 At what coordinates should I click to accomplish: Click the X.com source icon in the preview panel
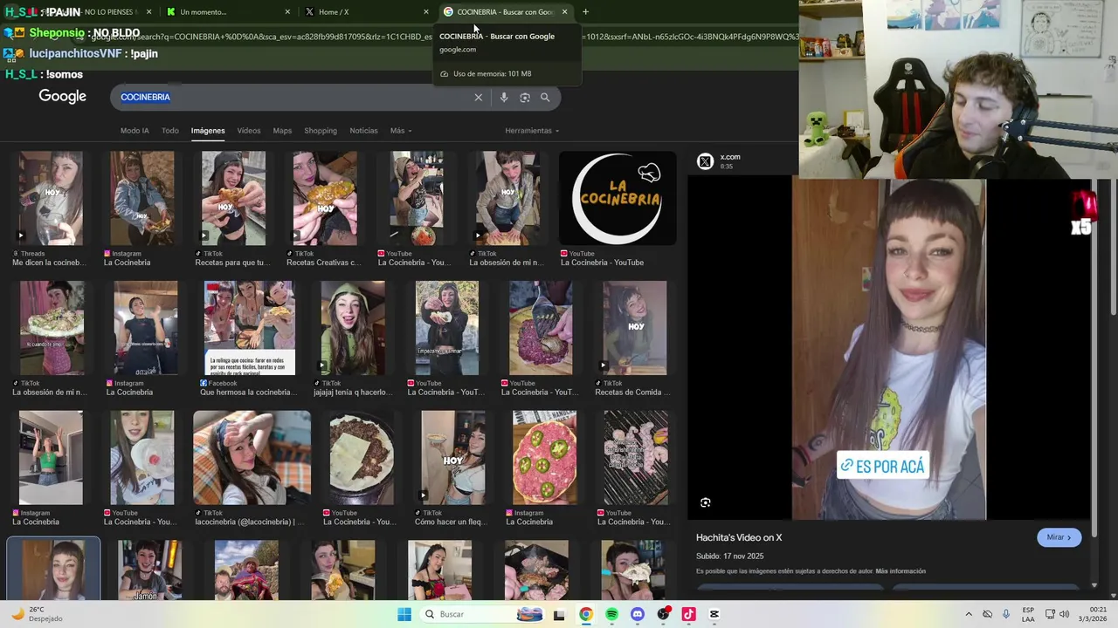(x=705, y=161)
